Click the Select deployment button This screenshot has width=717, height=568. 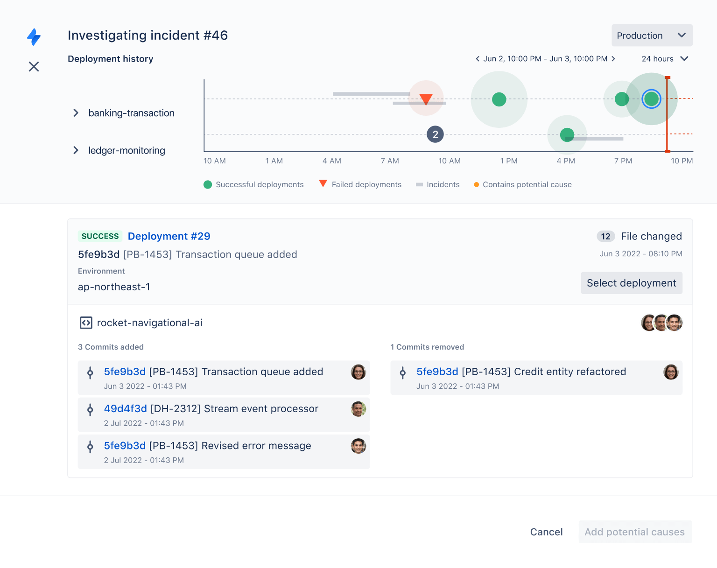pos(631,283)
